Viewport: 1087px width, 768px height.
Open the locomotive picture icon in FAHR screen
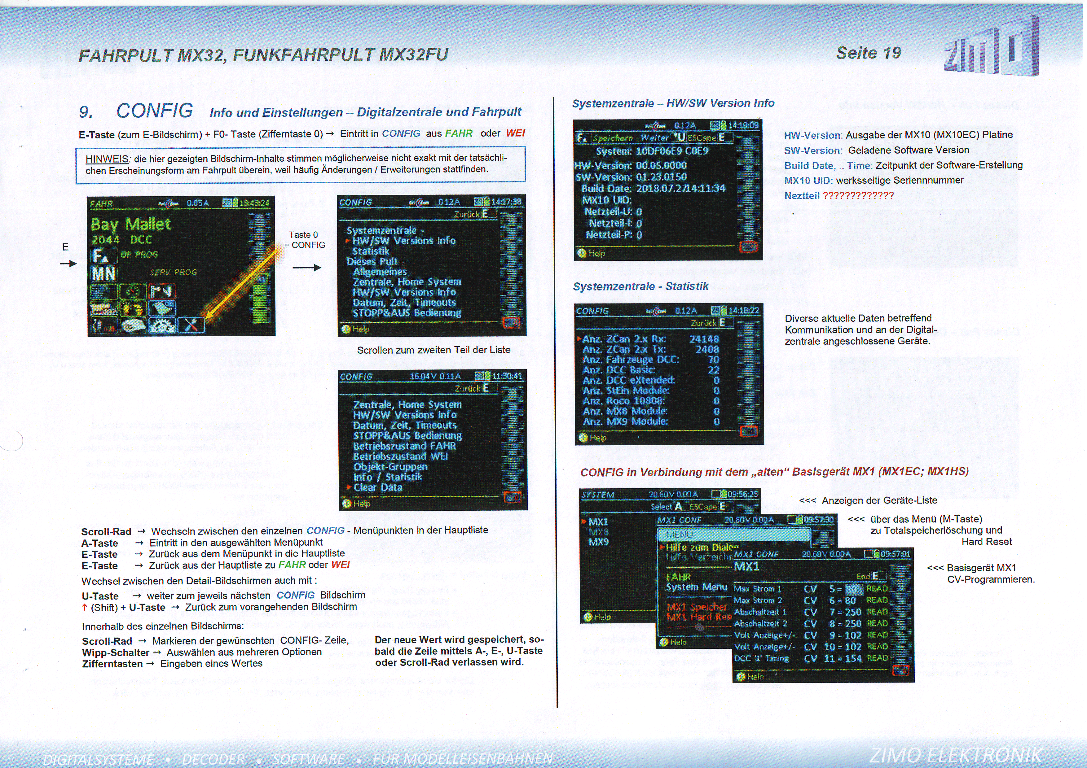(104, 308)
